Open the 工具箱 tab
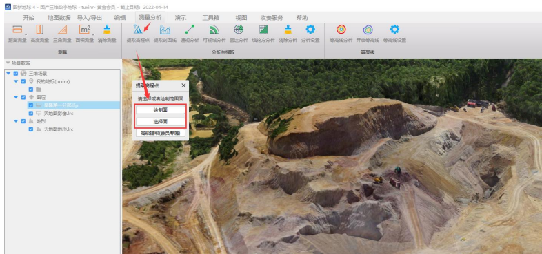Viewport: 542px width, 254px height. (210, 18)
